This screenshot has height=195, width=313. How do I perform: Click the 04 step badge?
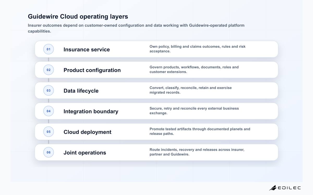pyautogui.click(x=49, y=111)
